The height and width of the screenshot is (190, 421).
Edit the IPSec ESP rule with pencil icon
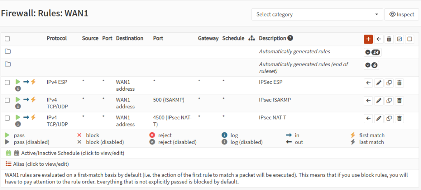click(379, 83)
